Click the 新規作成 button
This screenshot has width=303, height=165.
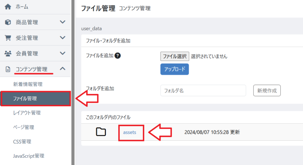(x=267, y=91)
